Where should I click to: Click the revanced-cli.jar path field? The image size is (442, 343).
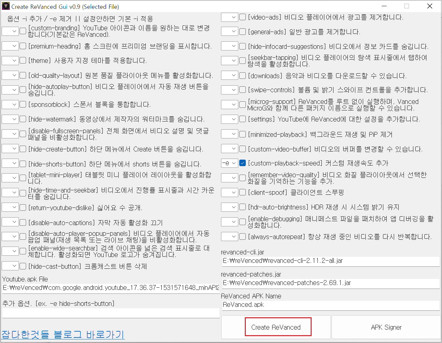(331, 261)
